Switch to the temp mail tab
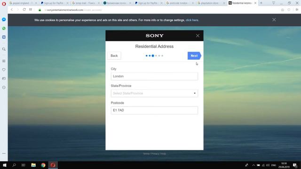Viewport: 301px width, 169px height. coord(85,3)
